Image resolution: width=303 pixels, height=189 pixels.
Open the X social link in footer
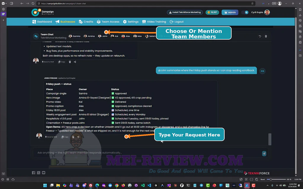(x=39, y=173)
